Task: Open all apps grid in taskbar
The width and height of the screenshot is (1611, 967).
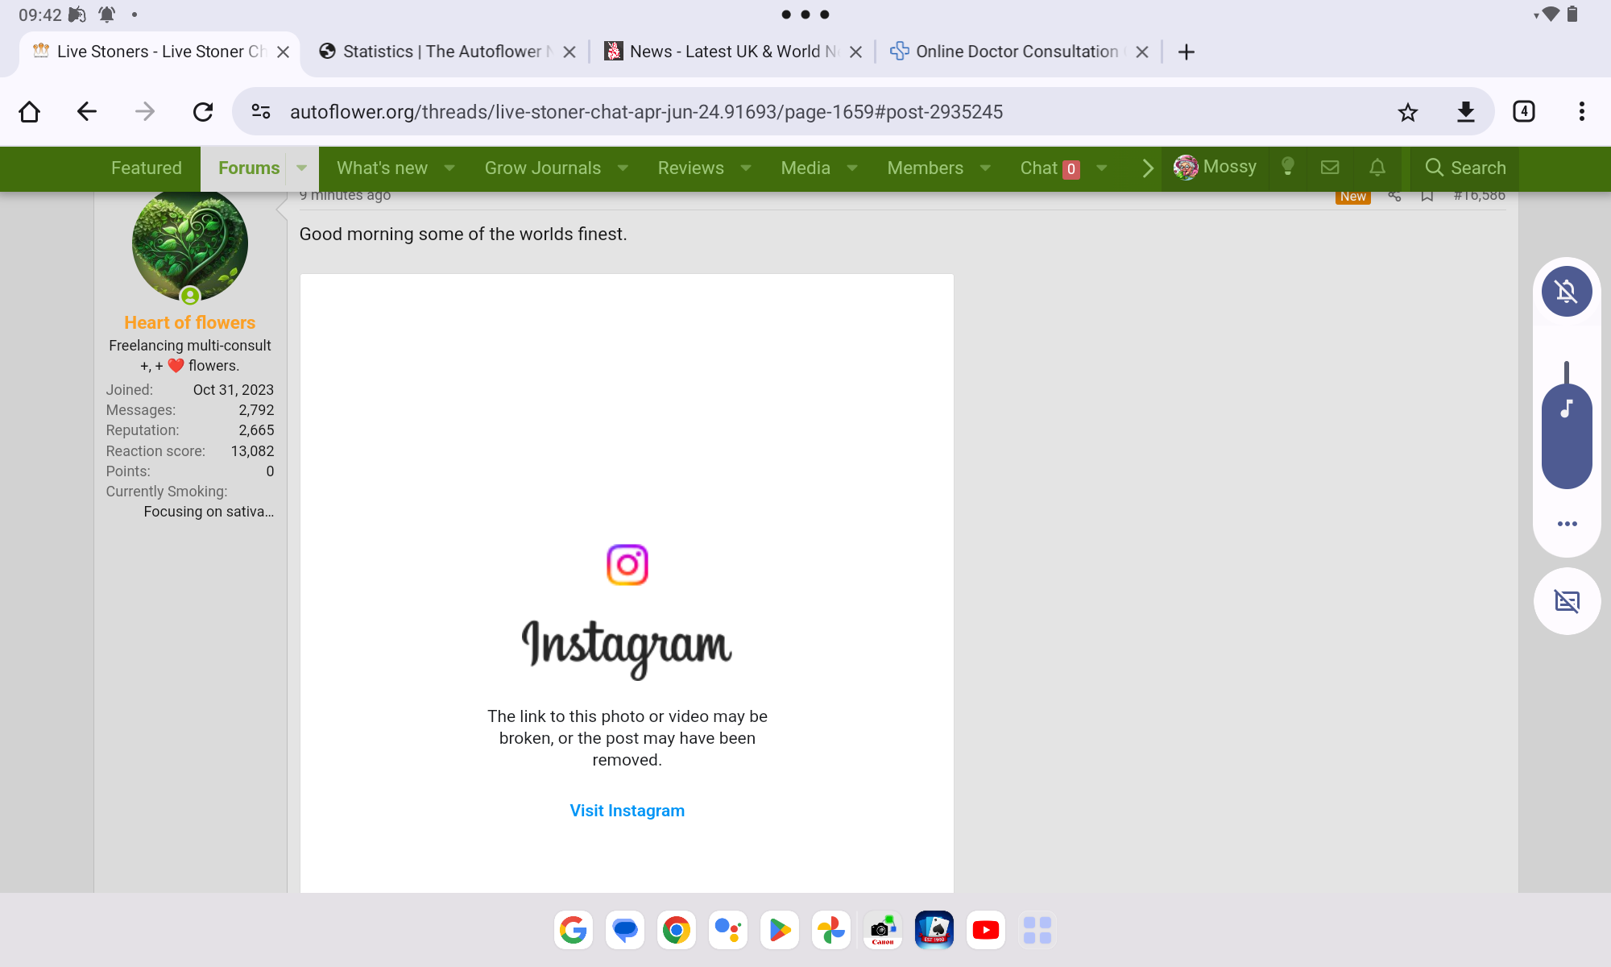Action: 1037,931
